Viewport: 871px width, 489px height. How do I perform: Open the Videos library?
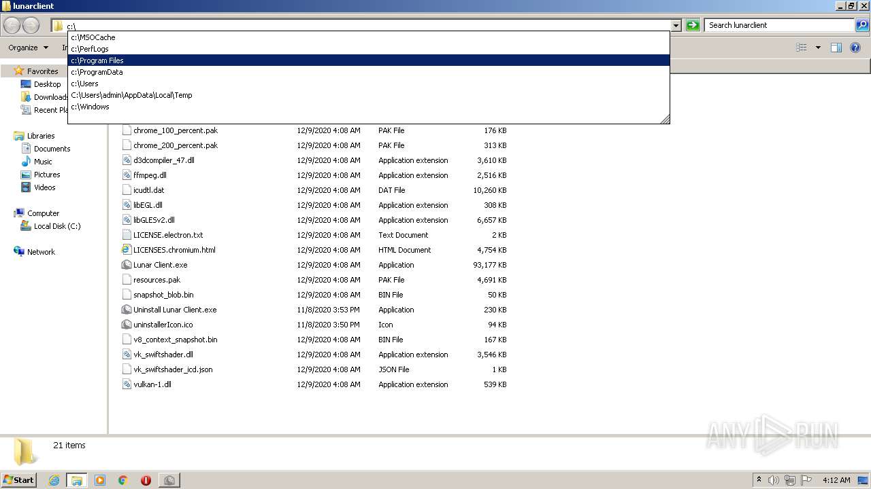click(44, 187)
